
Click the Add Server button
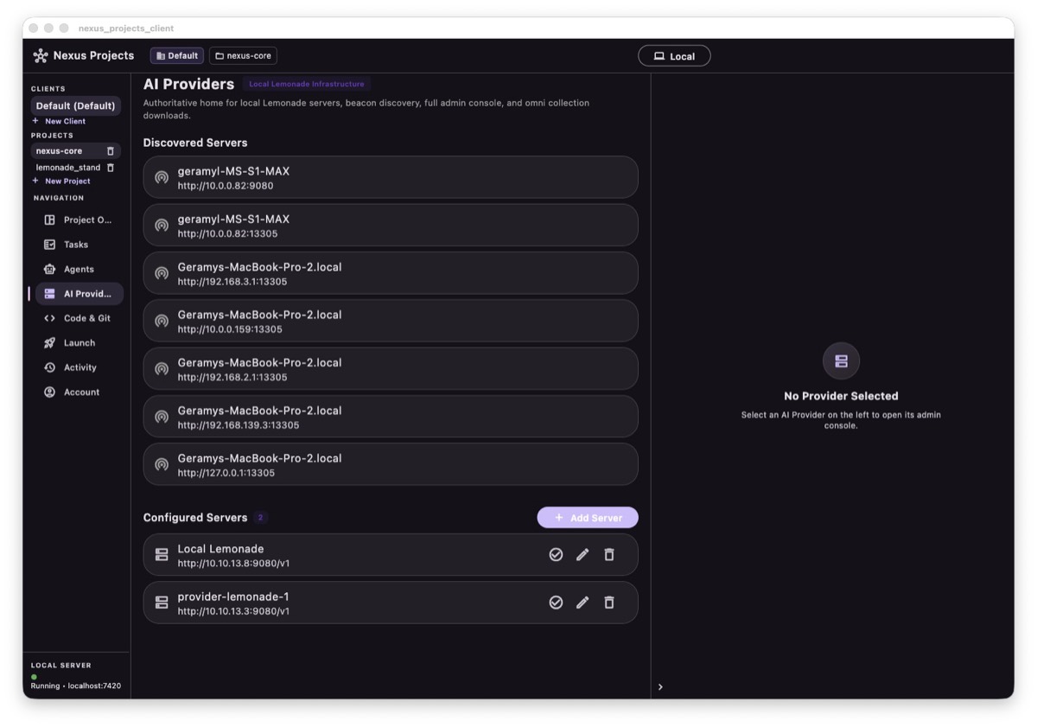tap(588, 518)
